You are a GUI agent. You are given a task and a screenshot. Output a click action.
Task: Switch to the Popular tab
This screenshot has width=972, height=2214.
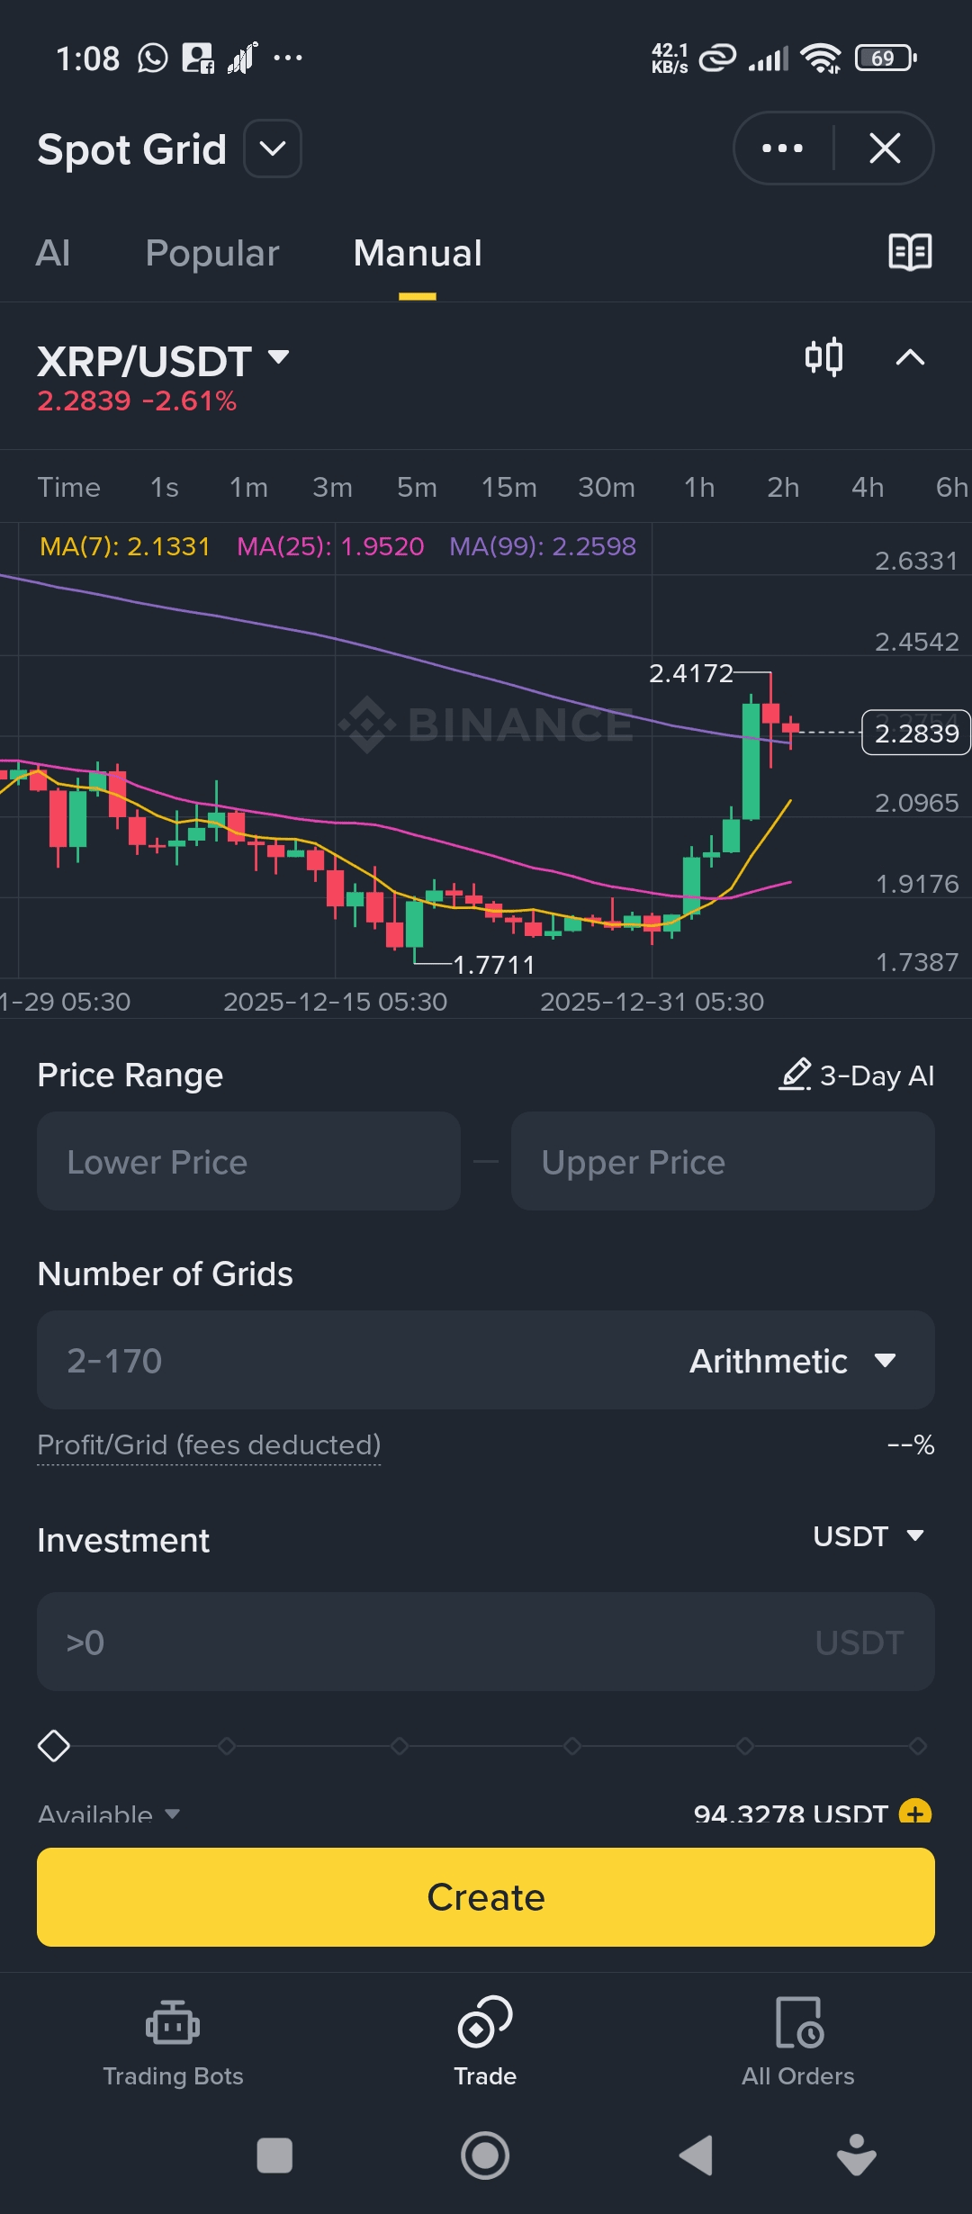point(212,253)
